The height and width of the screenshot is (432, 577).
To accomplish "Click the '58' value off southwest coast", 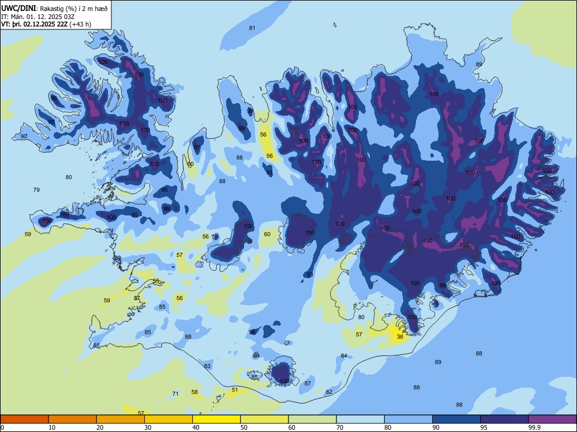I will point(194,392).
